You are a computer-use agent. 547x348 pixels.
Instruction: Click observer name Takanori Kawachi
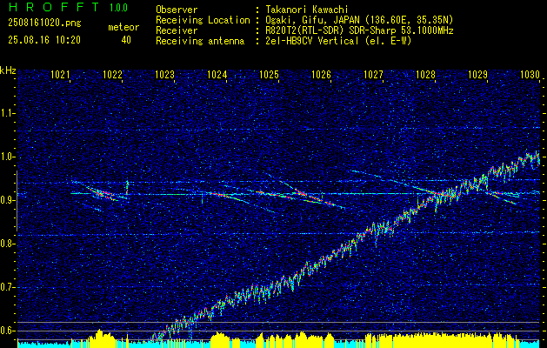click(x=305, y=10)
